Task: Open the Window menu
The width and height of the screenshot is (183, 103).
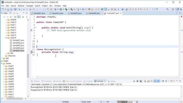Action: click(57, 6)
